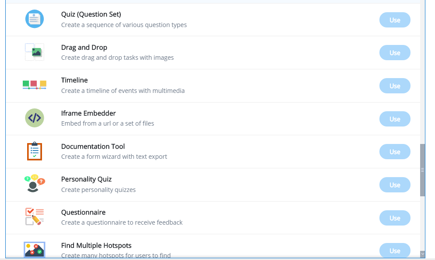Click the Quiz (Question Set) icon
The width and height of the screenshot is (435, 260).
click(x=35, y=19)
